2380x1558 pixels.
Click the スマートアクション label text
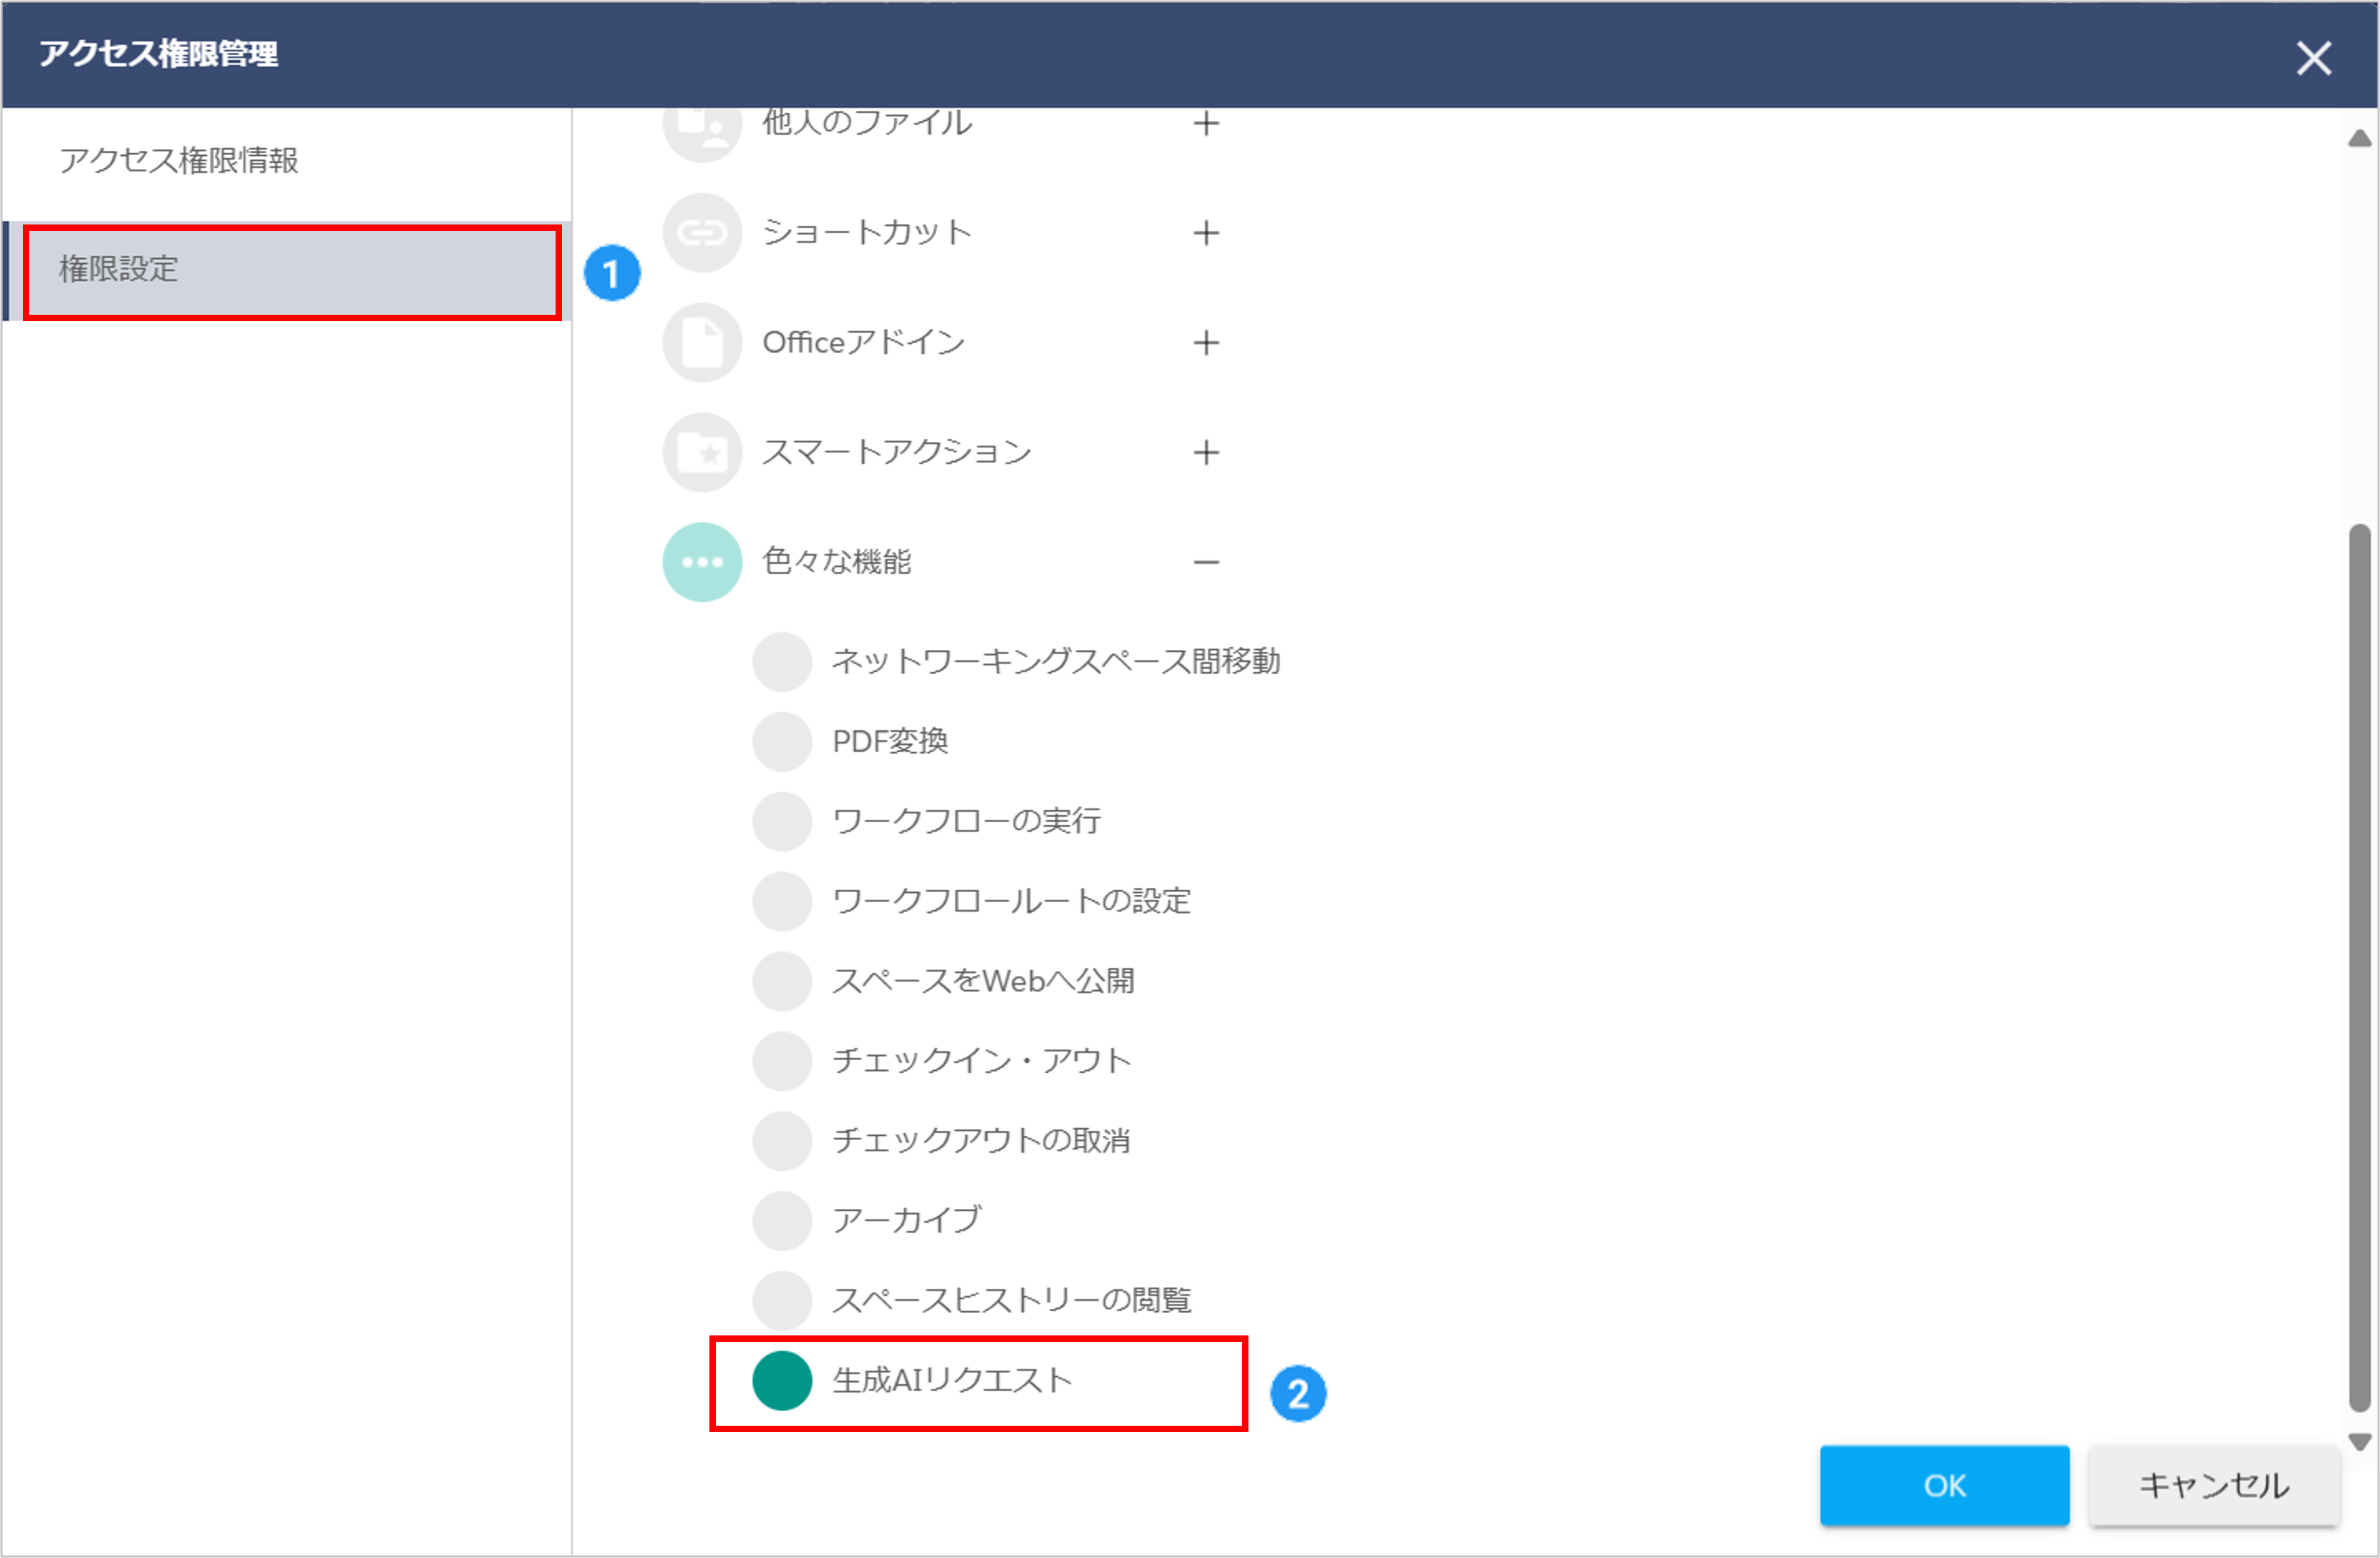896,452
